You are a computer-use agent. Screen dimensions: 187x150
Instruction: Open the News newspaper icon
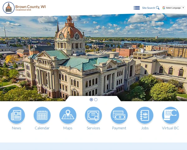17,115
